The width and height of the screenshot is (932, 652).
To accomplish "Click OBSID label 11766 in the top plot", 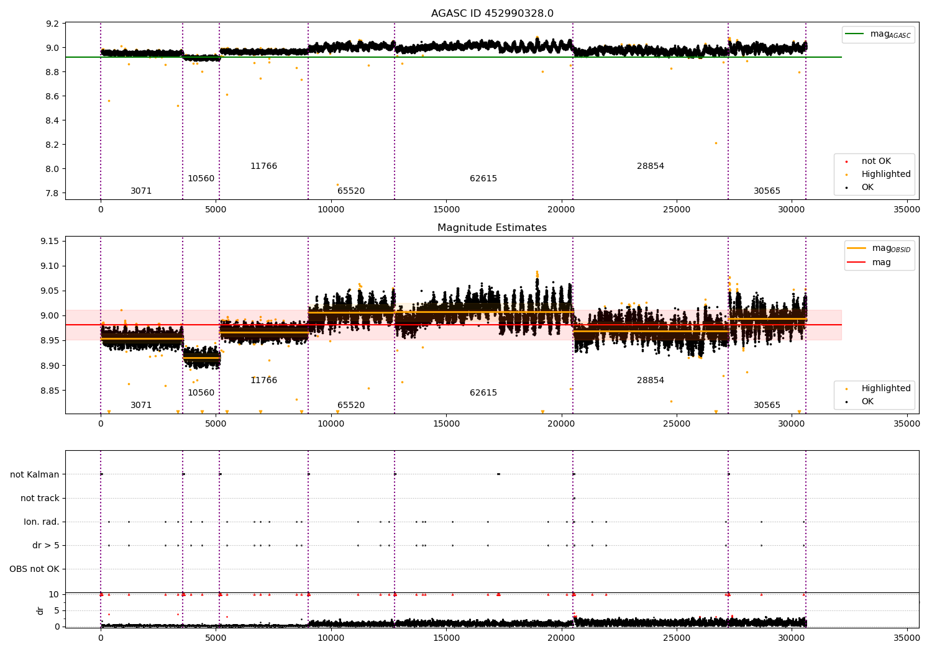I will pyautogui.click(x=263, y=166).
